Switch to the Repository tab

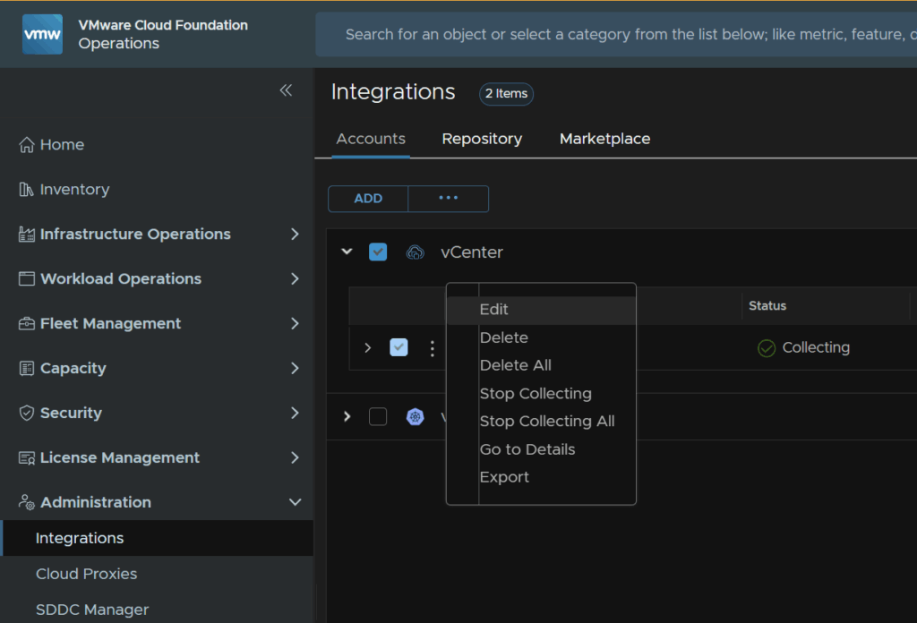[x=482, y=139]
